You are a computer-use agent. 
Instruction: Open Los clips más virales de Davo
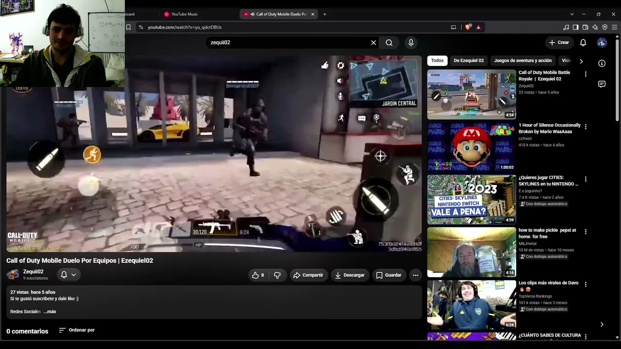tap(548, 286)
